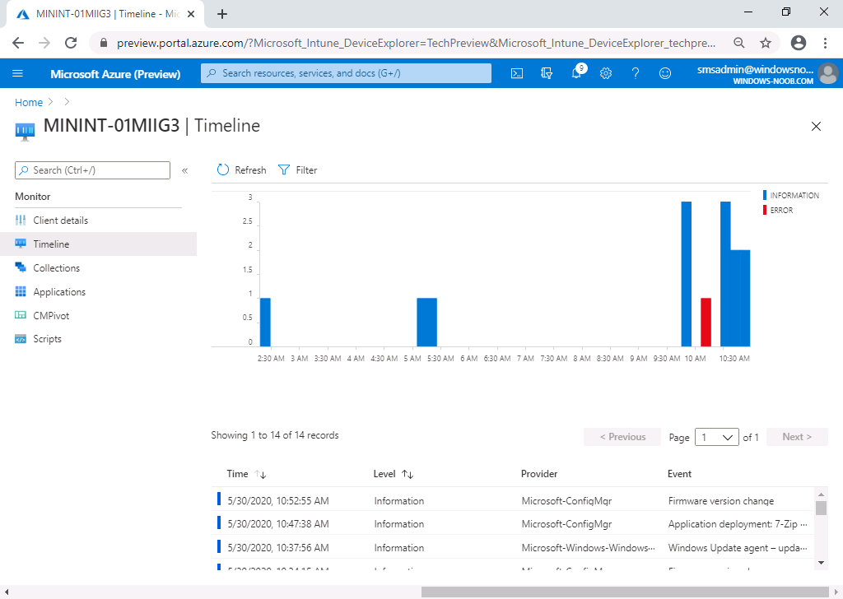The image size is (843, 599).
Task: Focus the Search resources, services, and docs box
Action: (346, 73)
